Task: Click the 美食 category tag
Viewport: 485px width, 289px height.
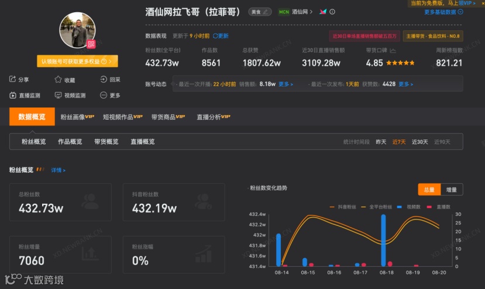Action: point(260,12)
